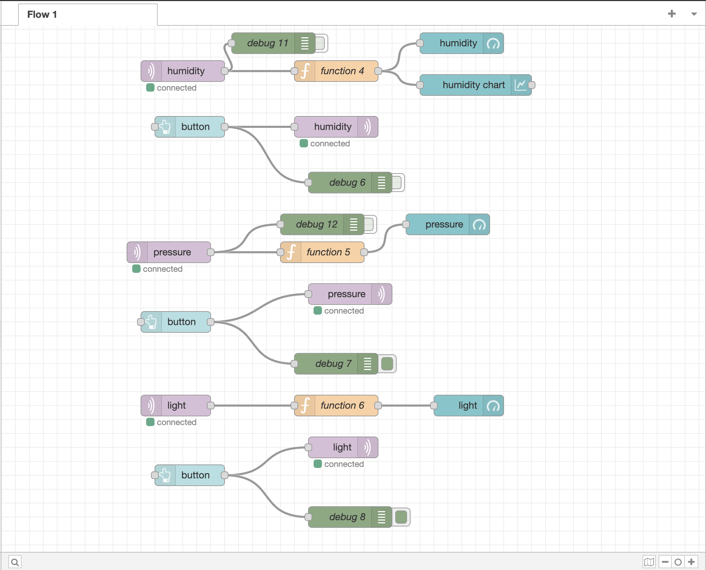Select the light MQTT input node
The image size is (706, 570).
point(176,406)
